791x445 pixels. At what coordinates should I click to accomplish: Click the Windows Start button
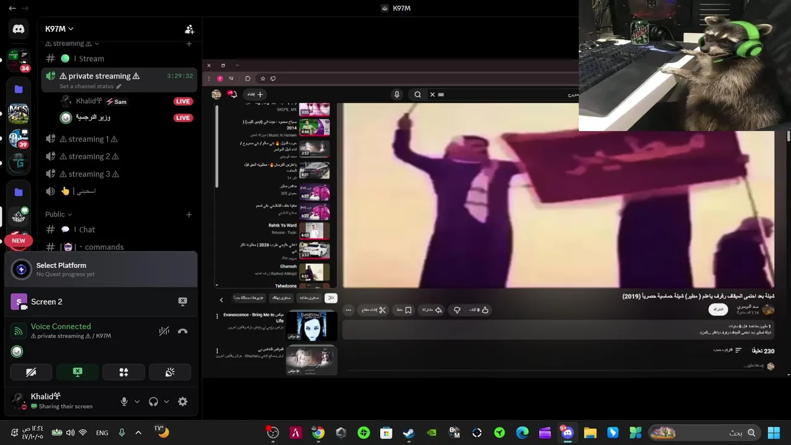[774, 433]
